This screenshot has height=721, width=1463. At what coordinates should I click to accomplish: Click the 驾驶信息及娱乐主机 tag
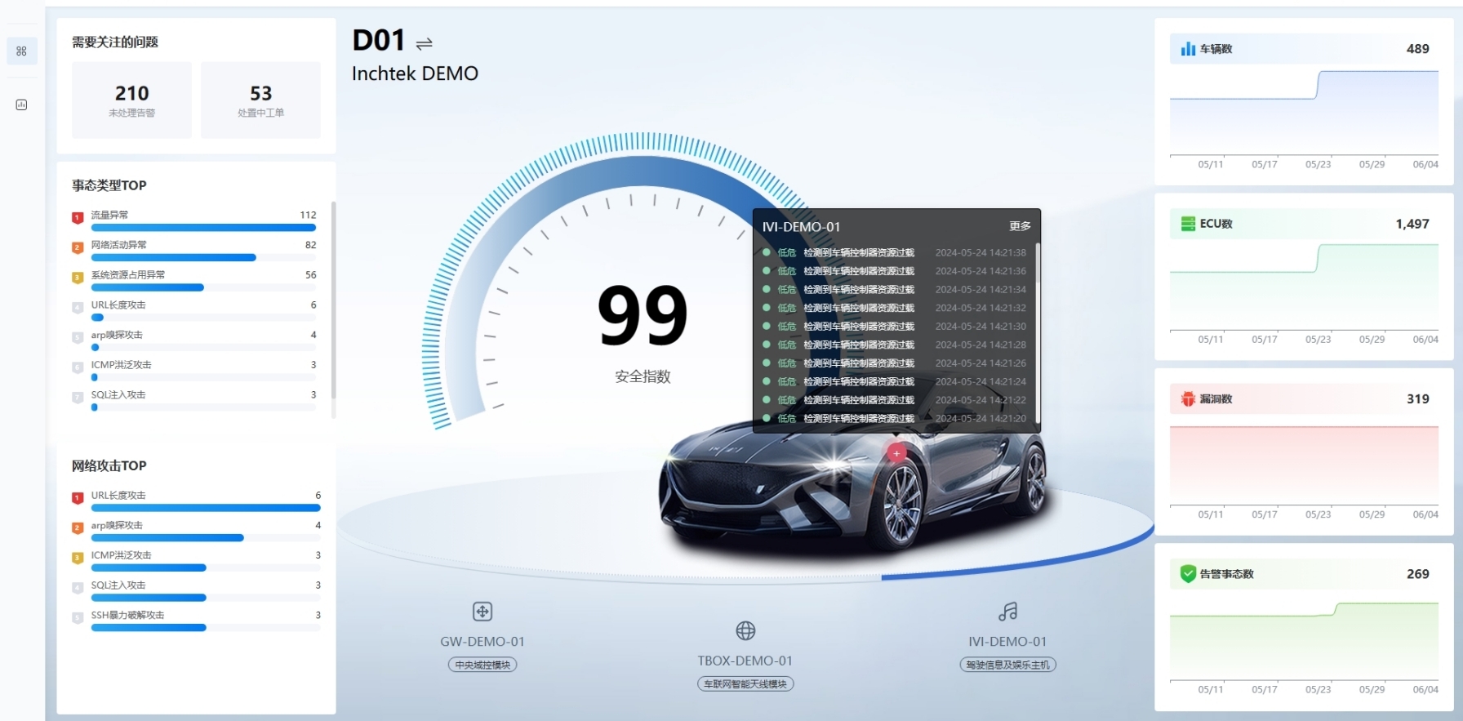pos(1007,665)
